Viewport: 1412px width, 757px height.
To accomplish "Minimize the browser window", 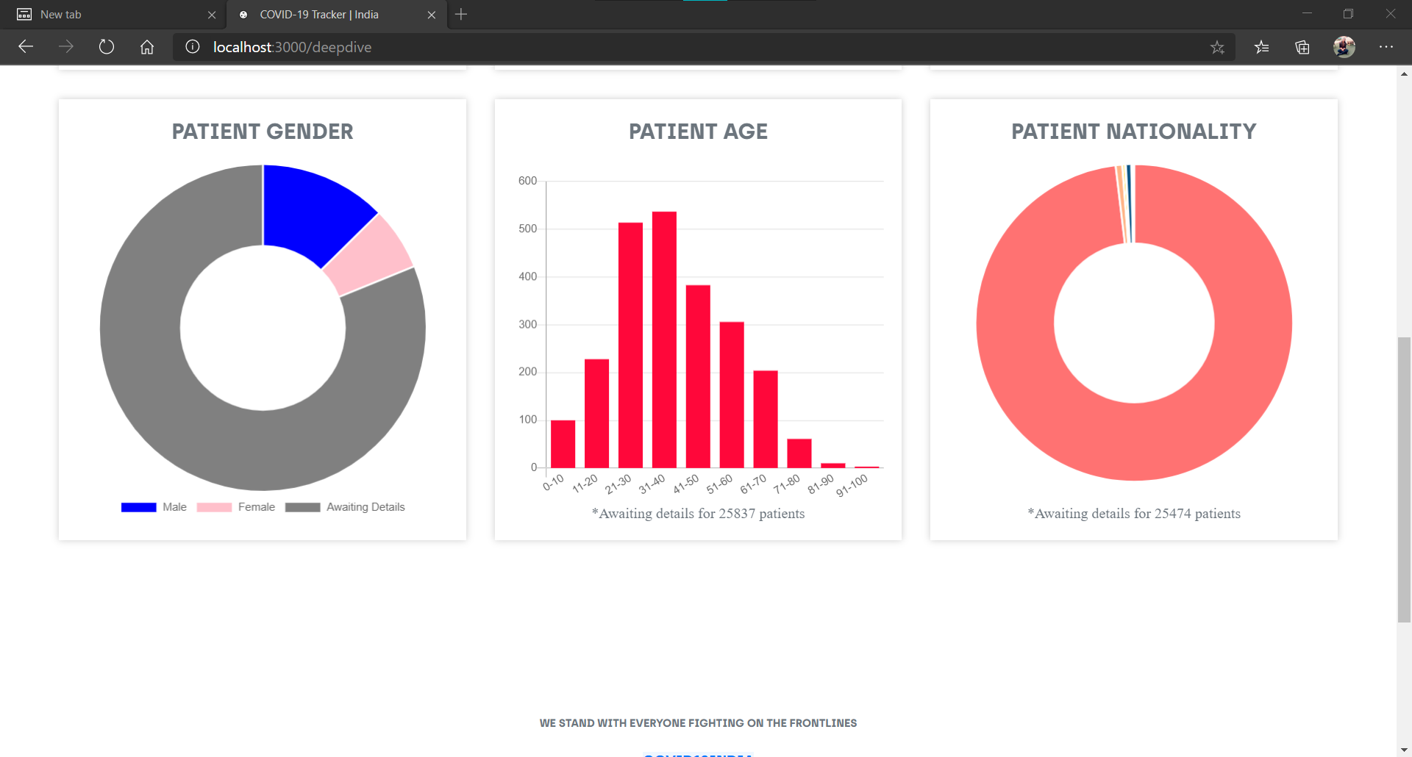I will tap(1307, 13).
